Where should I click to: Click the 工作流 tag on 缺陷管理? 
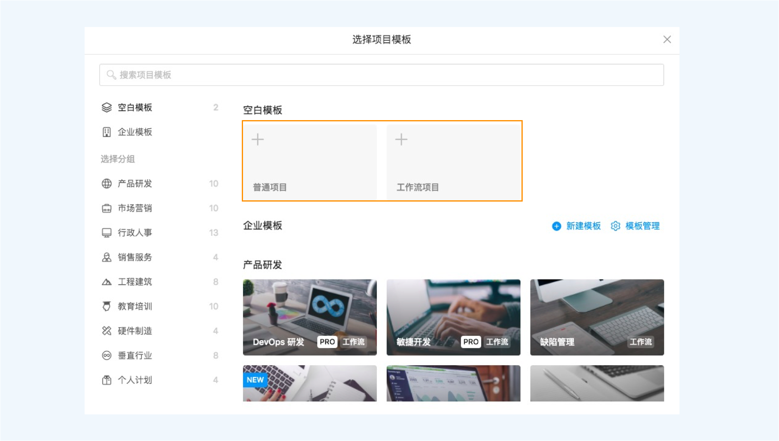(641, 342)
